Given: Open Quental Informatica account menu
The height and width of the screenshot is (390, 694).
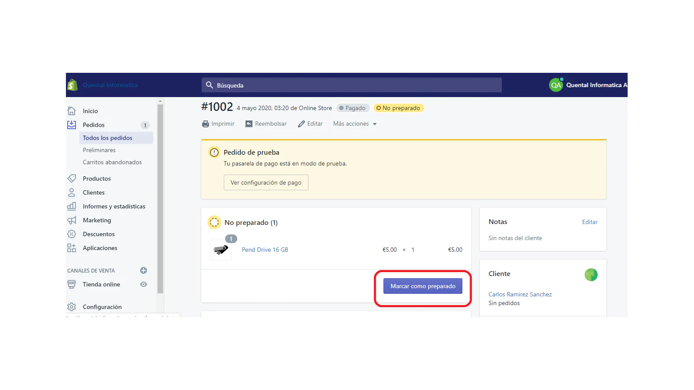Looking at the screenshot, I should (x=588, y=85).
